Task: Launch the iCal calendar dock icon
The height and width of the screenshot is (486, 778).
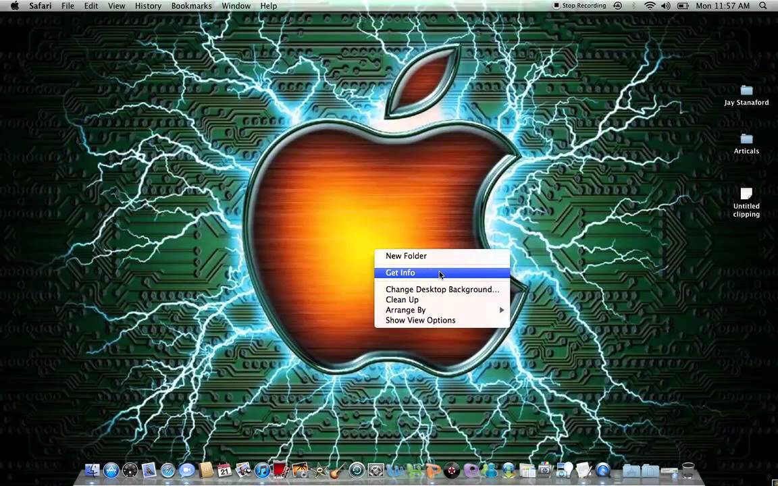Action: (x=225, y=470)
